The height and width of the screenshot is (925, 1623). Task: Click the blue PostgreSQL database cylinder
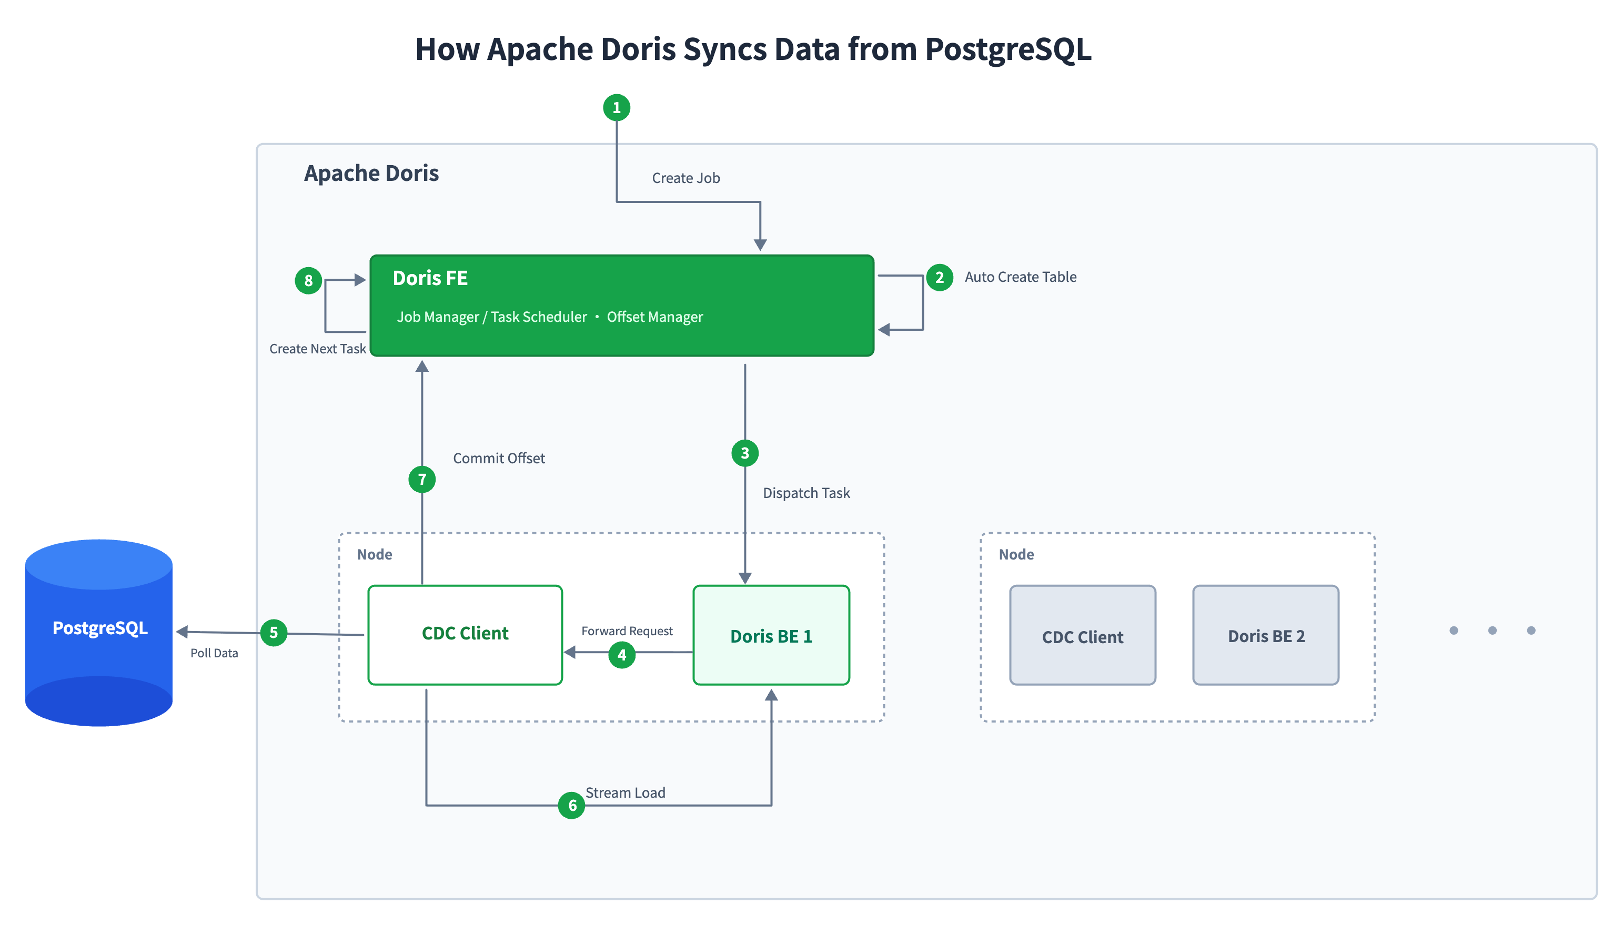(x=98, y=632)
